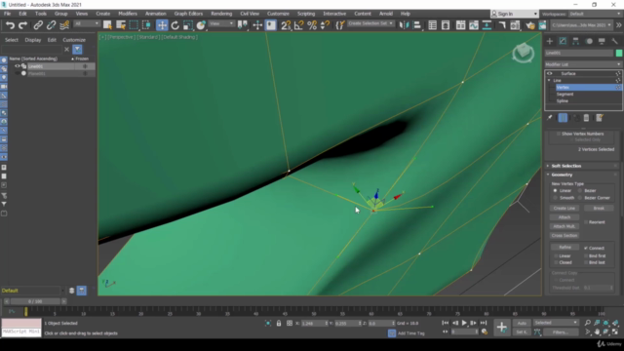The width and height of the screenshot is (624, 351).
Task: Uncheck the Connect checkbox beside Refine
Action: [586, 248]
